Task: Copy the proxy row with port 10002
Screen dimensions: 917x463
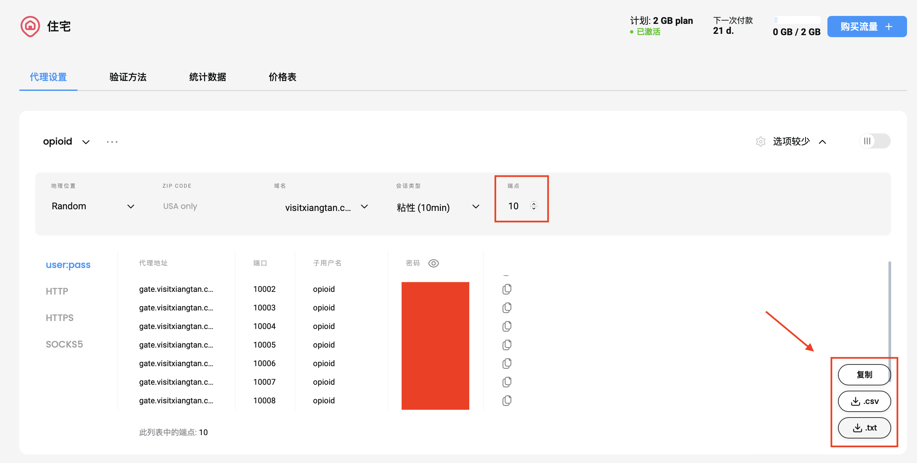Action: pyautogui.click(x=507, y=289)
